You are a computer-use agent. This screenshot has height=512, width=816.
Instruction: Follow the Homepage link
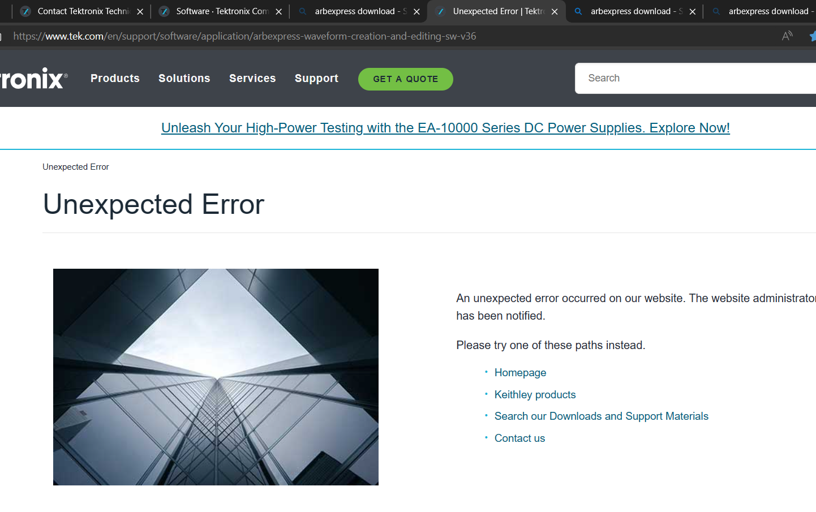[x=520, y=373]
